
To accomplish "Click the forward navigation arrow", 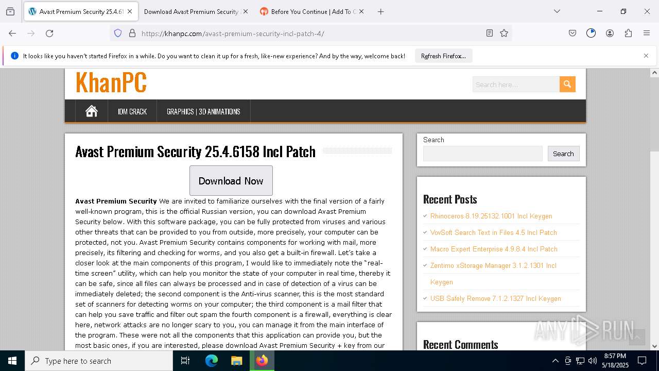I will coord(31,33).
